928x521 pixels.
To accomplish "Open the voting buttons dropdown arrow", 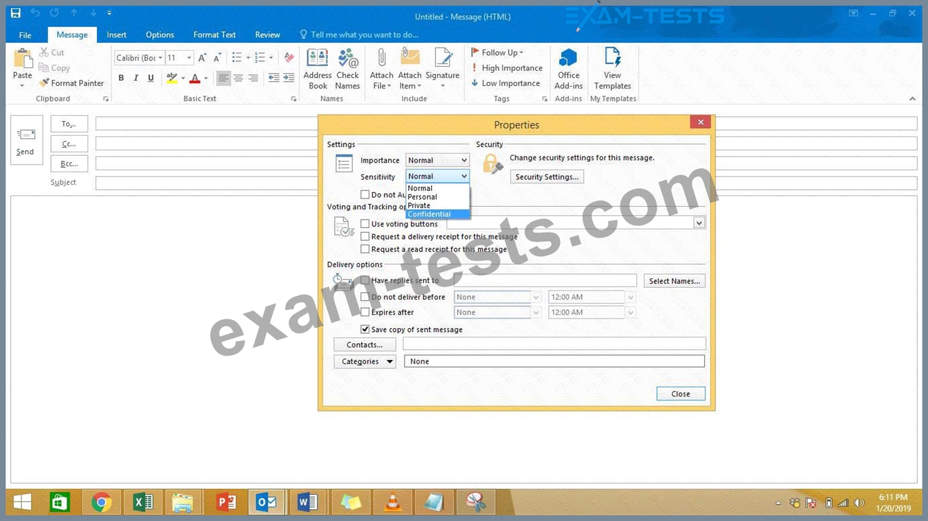I will click(x=698, y=223).
